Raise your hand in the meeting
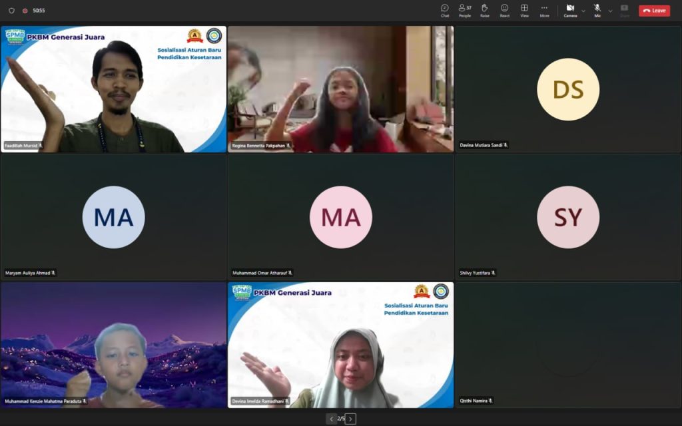The height and width of the screenshot is (426, 682). coord(484,11)
